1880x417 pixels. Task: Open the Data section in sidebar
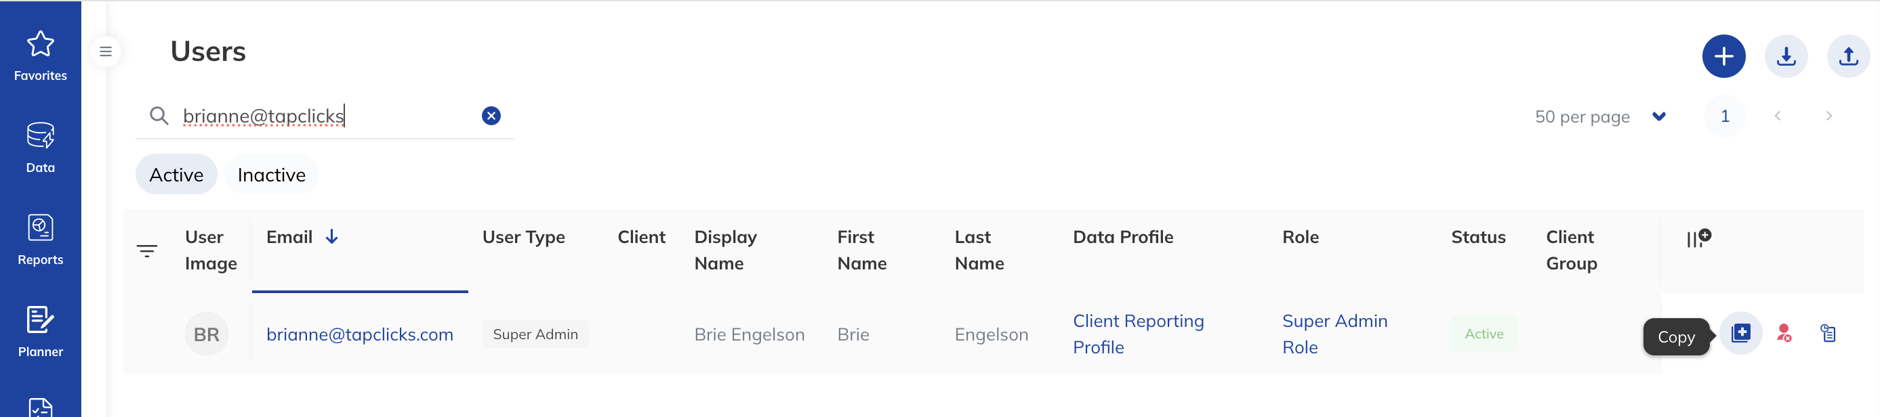tap(40, 148)
